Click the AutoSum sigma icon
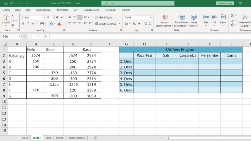Viewport: 251px width, 141px height. coord(232,15)
